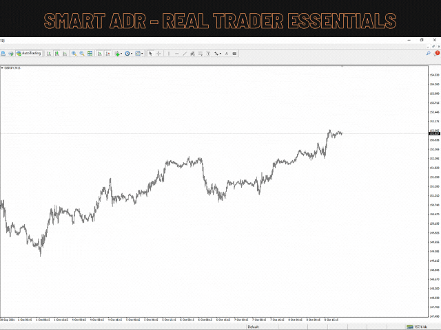Select the crosshair tool
441x330 pixels.
[x=158, y=54]
